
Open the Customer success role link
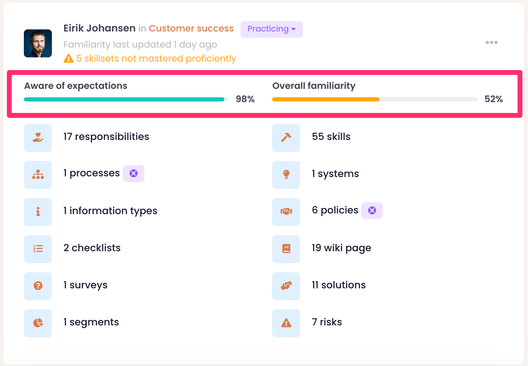click(x=191, y=28)
